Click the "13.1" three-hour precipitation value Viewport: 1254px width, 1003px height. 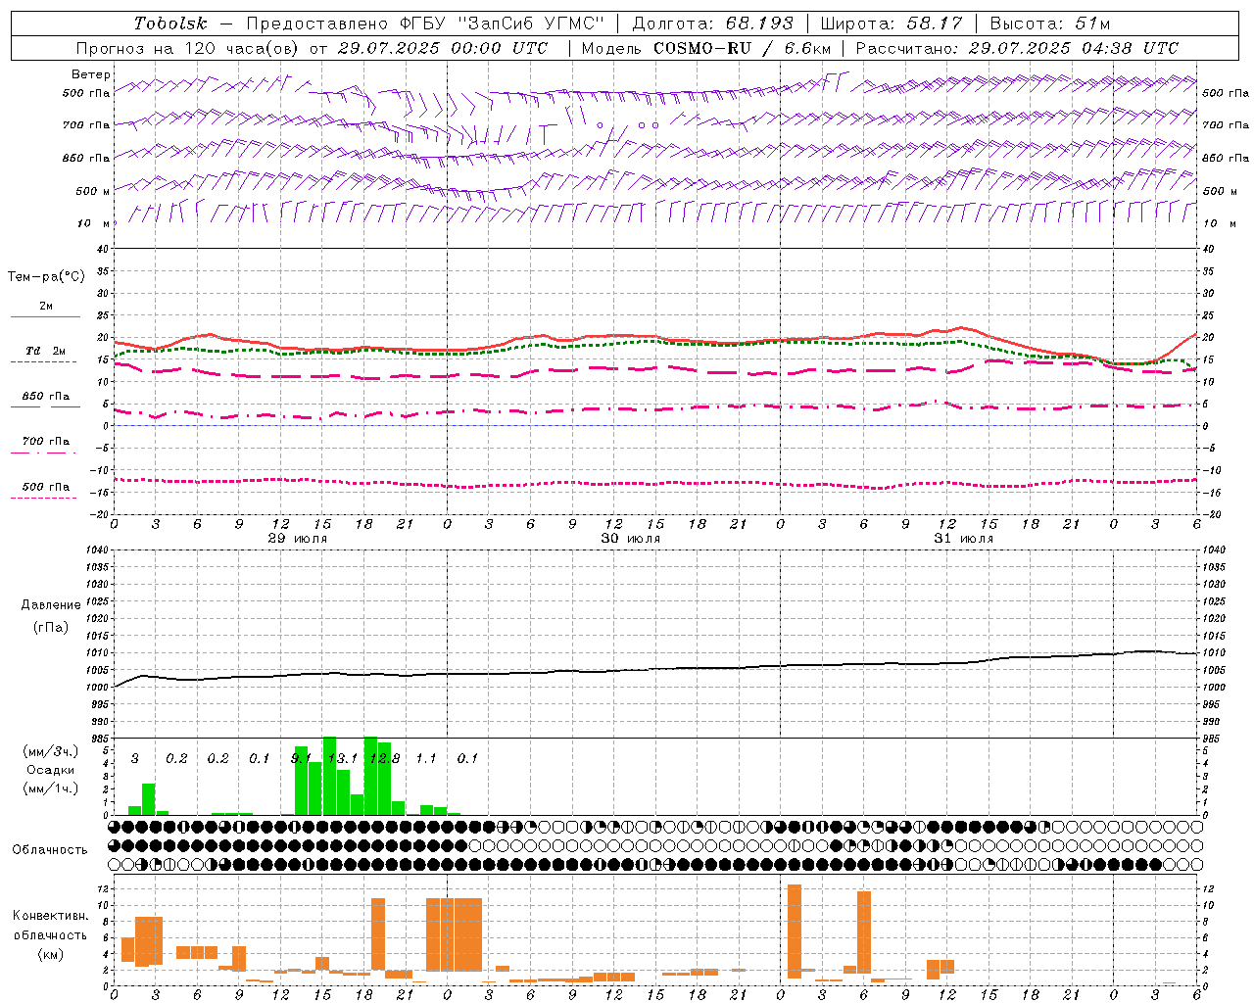[x=343, y=758]
